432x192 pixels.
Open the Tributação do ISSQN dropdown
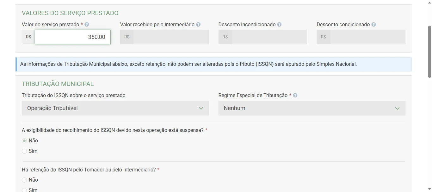[115, 108]
